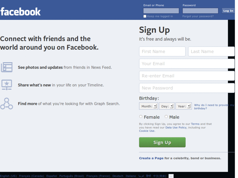Focus the New Password field
The height and width of the screenshot is (178, 238).
point(187,88)
